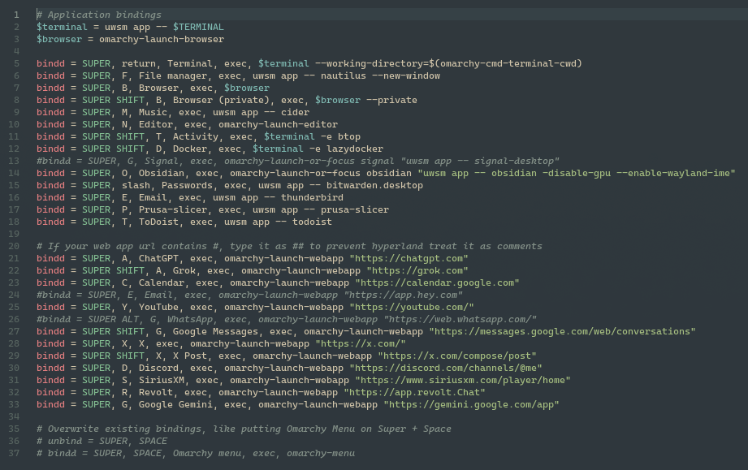Viewport: 748px width, 470px height.
Task: Place cursor on the "# Application bindings" comment
Action: coord(98,15)
